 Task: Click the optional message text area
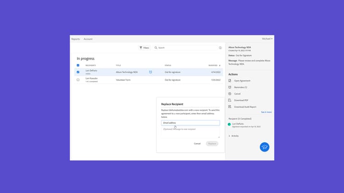(x=190, y=132)
